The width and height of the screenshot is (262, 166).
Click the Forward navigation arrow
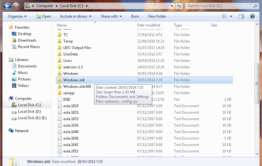(x=16, y=6)
